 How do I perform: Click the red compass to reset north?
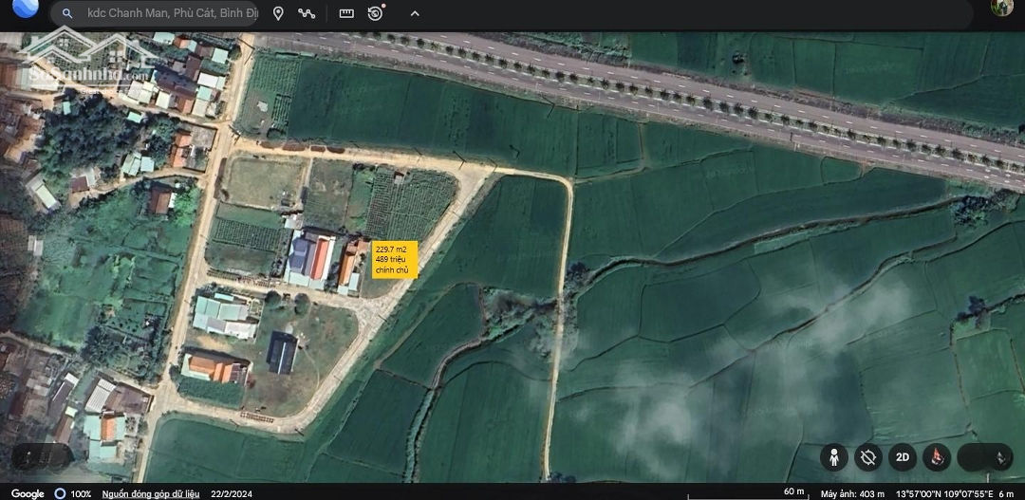click(937, 457)
